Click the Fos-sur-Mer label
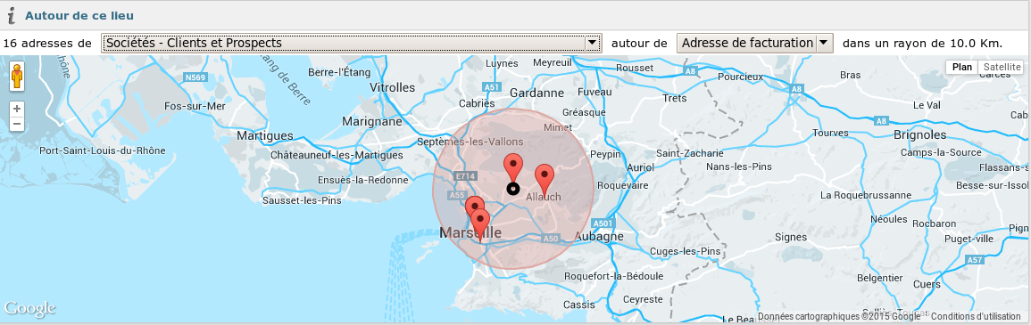 tap(195, 106)
